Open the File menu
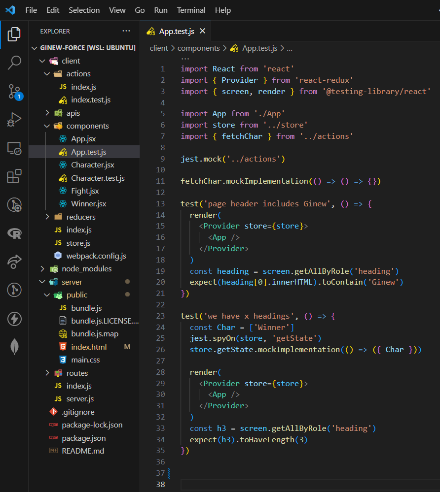 31,10
